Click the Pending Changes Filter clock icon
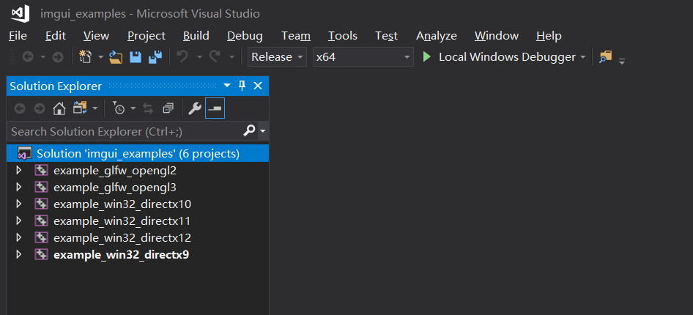The image size is (693, 315). pyautogui.click(x=119, y=108)
